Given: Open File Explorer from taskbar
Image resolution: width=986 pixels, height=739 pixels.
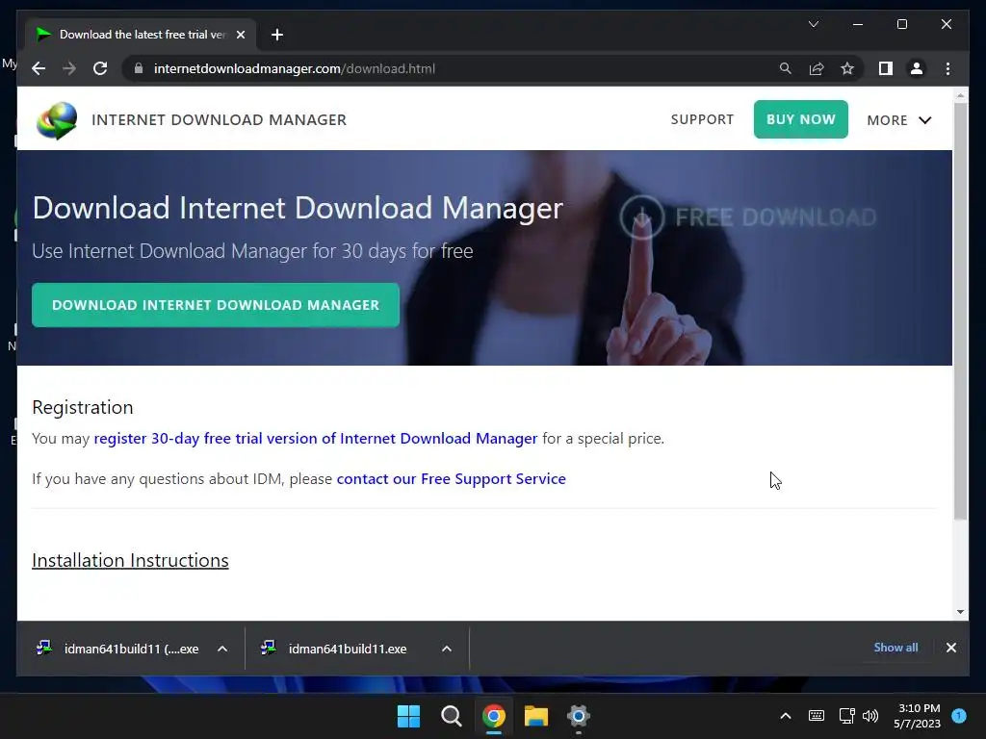Looking at the screenshot, I should (x=535, y=716).
